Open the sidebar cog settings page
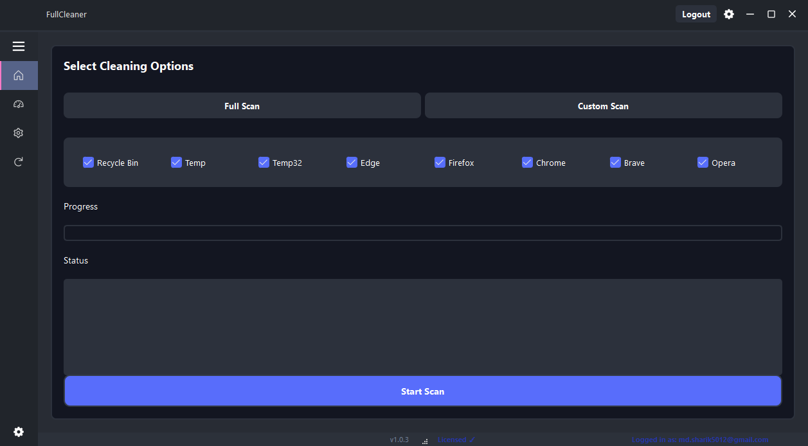The width and height of the screenshot is (808, 446). coord(19,133)
